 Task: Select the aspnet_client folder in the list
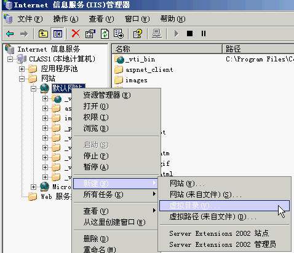144,70
